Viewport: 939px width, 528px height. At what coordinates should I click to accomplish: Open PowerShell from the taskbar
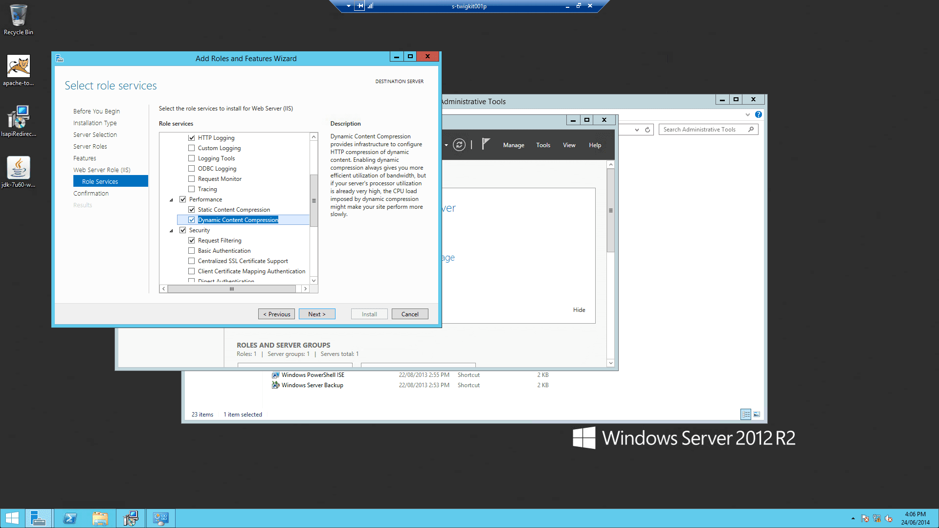(70, 518)
